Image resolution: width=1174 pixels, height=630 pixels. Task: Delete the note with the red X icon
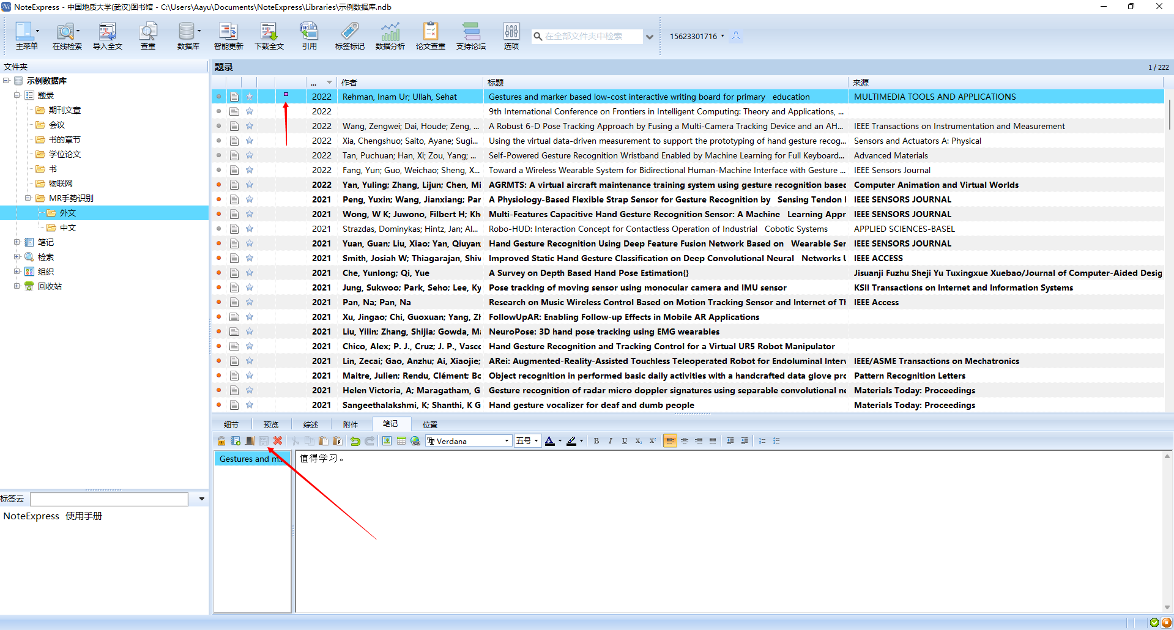(x=278, y=441)
